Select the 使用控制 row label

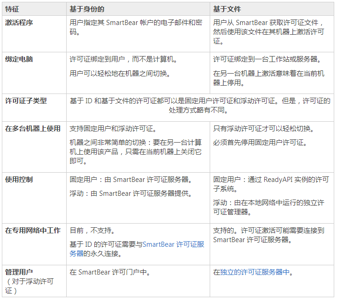(19, 180)
